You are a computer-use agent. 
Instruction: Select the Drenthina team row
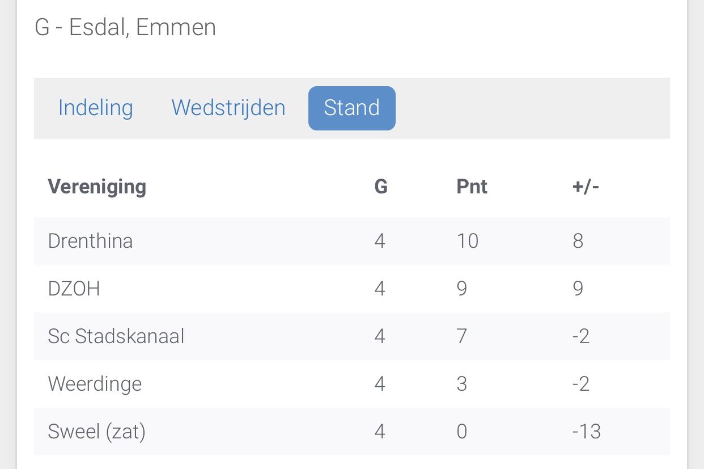[x=352, y=241]
